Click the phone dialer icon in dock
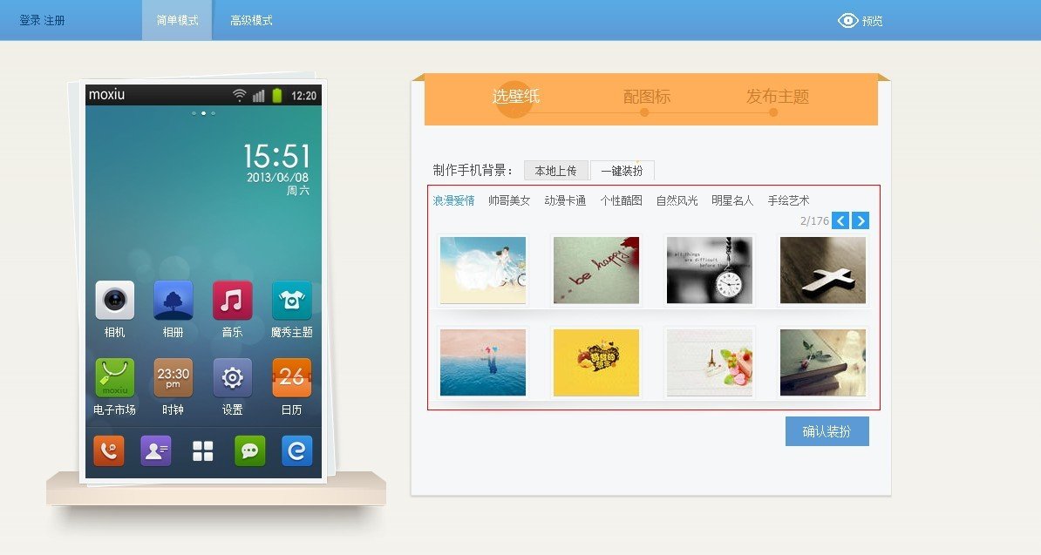The image size is (1041, 555). coord(109,450)
